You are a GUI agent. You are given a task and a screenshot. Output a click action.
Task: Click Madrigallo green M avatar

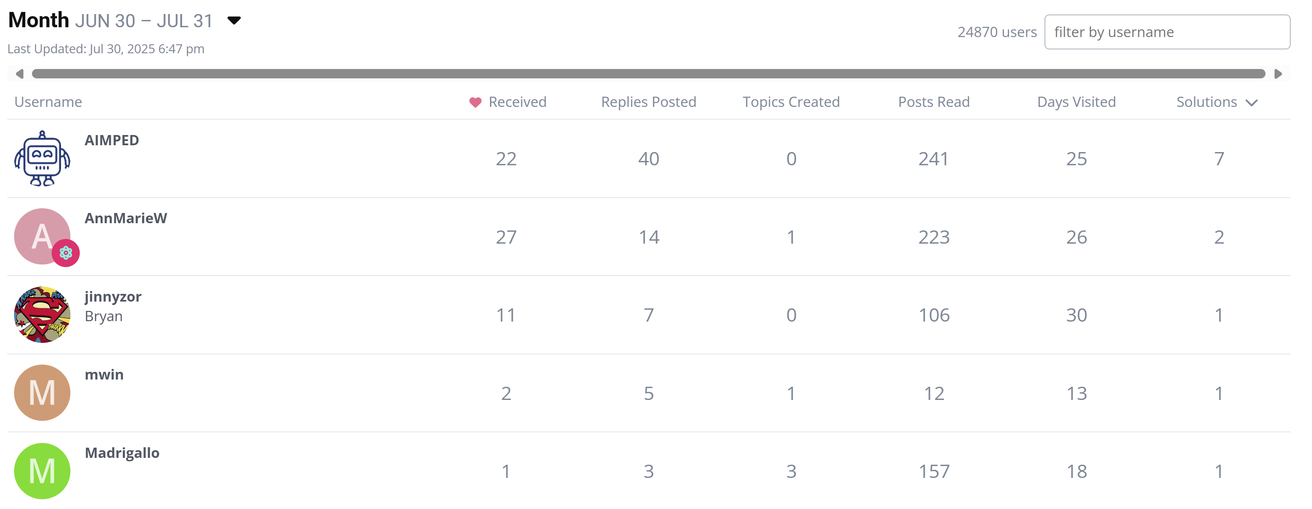[x=42, y=471]
